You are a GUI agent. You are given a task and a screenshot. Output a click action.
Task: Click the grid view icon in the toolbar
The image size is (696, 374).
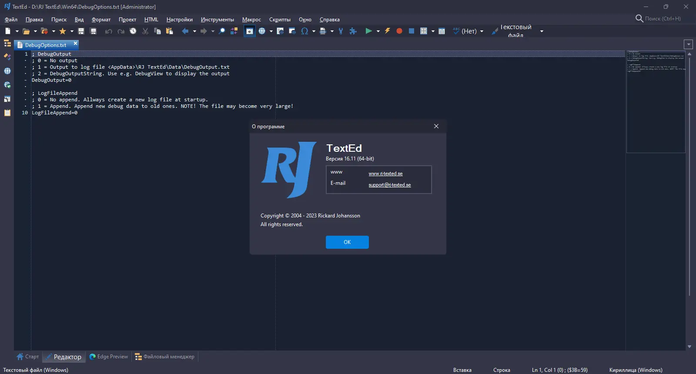424,31
